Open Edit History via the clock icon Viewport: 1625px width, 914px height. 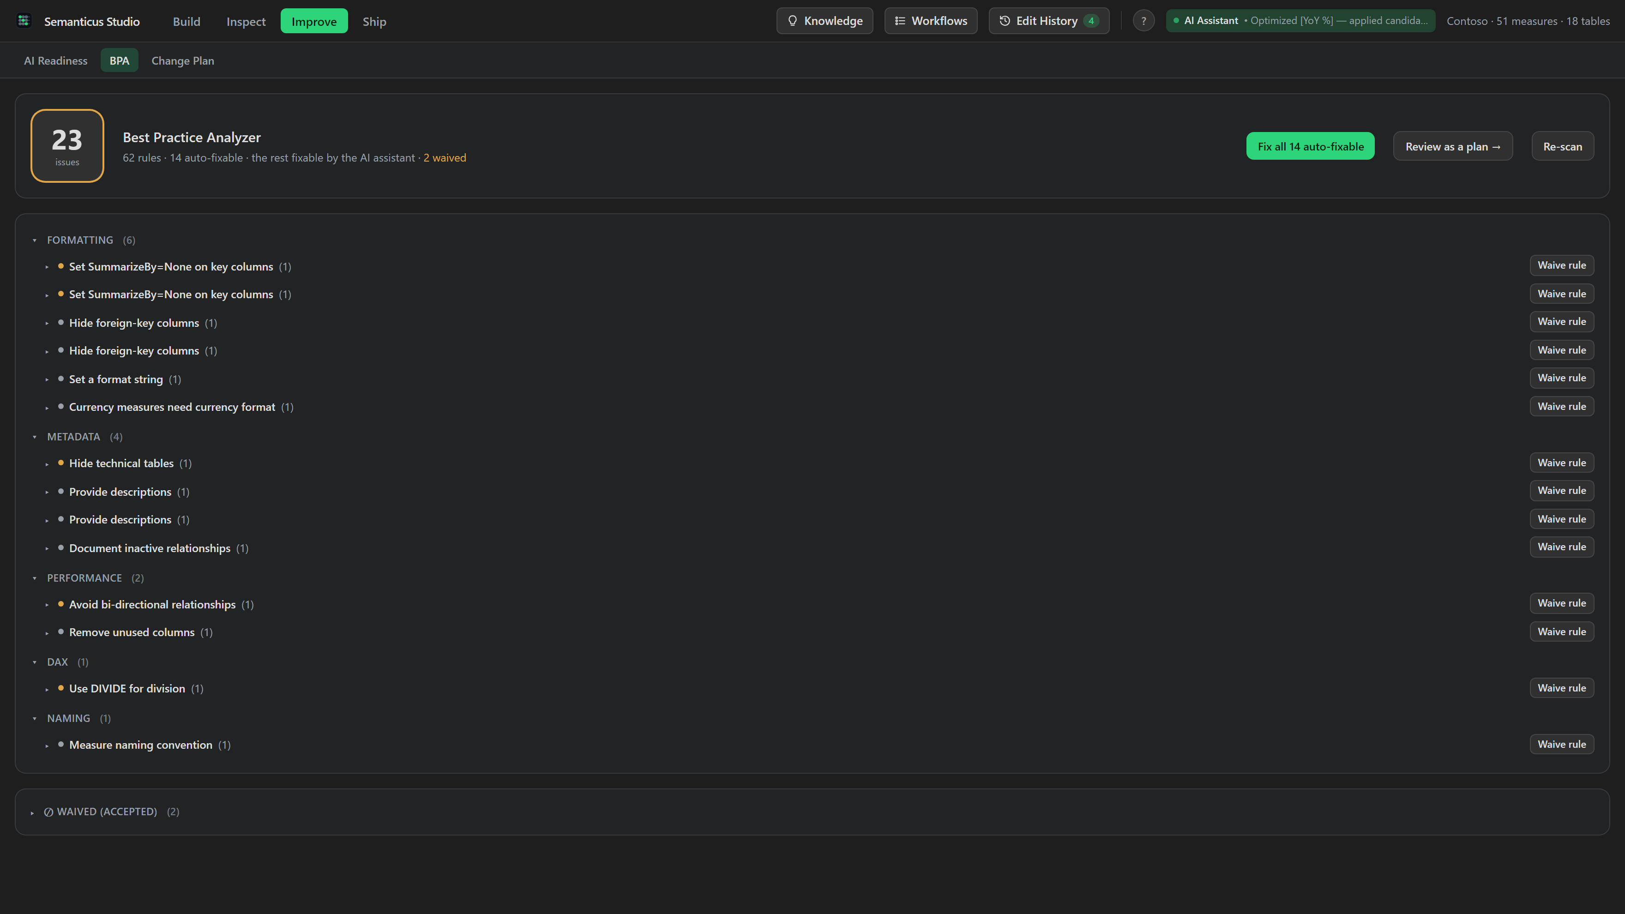pyautogui.click(x=1005, y=21)
